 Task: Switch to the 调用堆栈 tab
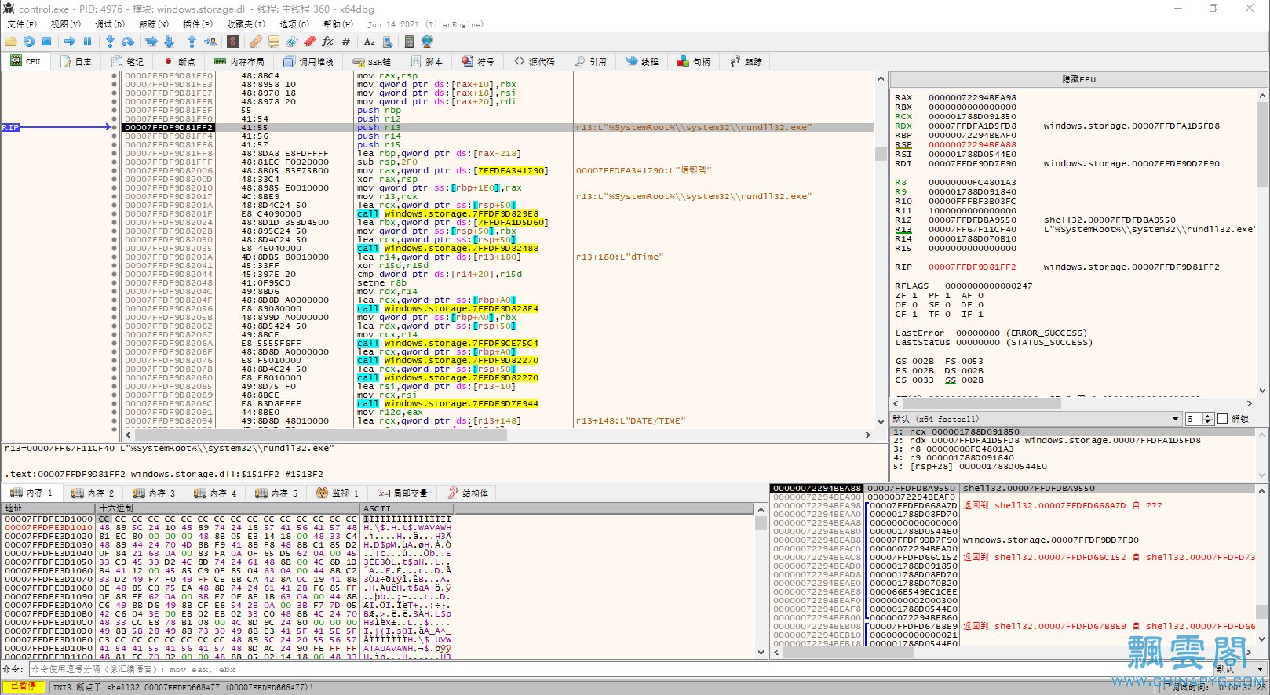(x=308, y=61)
